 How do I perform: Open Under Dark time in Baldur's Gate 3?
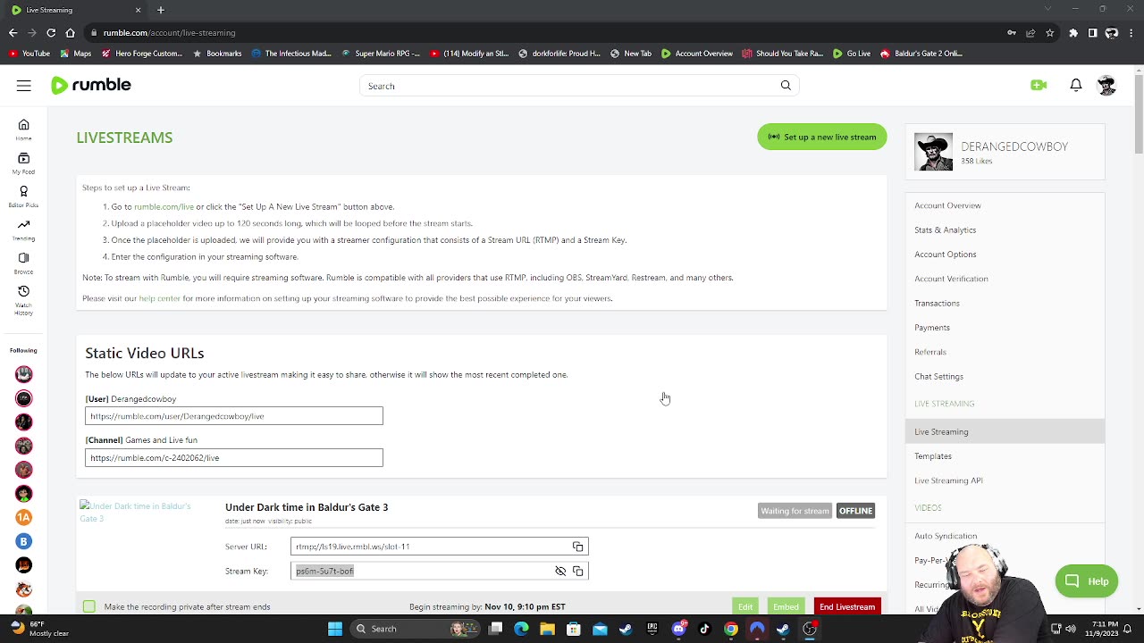(x=307, y=507)
